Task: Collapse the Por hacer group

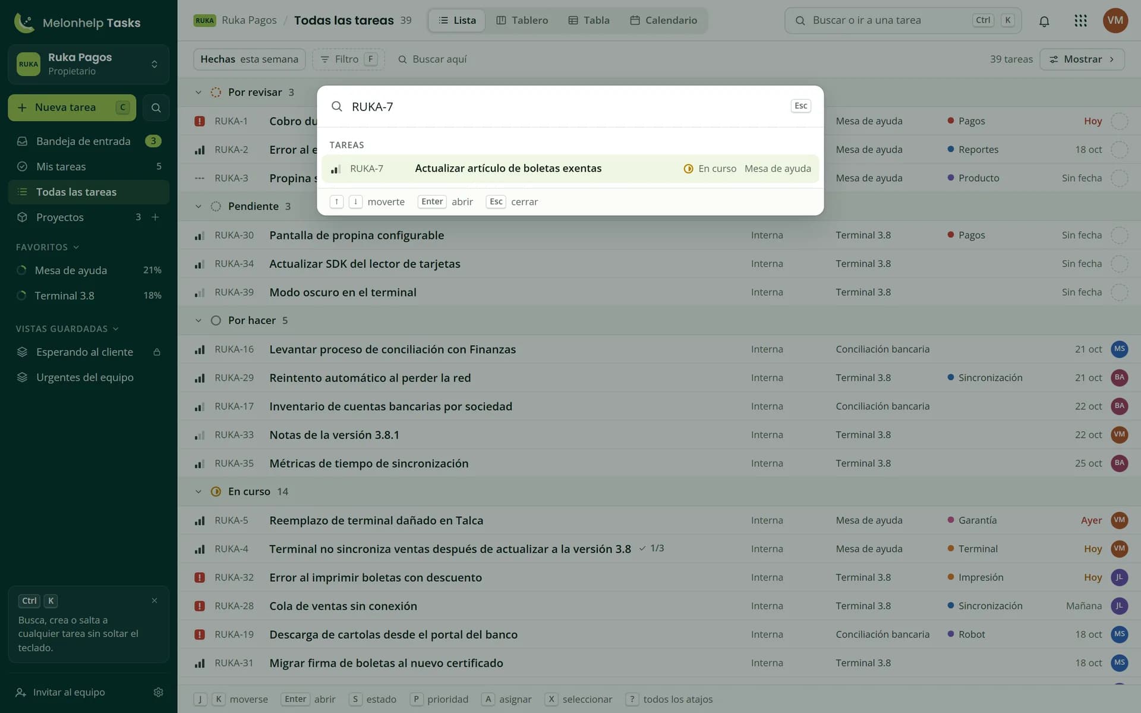Action: pyautogui.click(x=198, y=320)
